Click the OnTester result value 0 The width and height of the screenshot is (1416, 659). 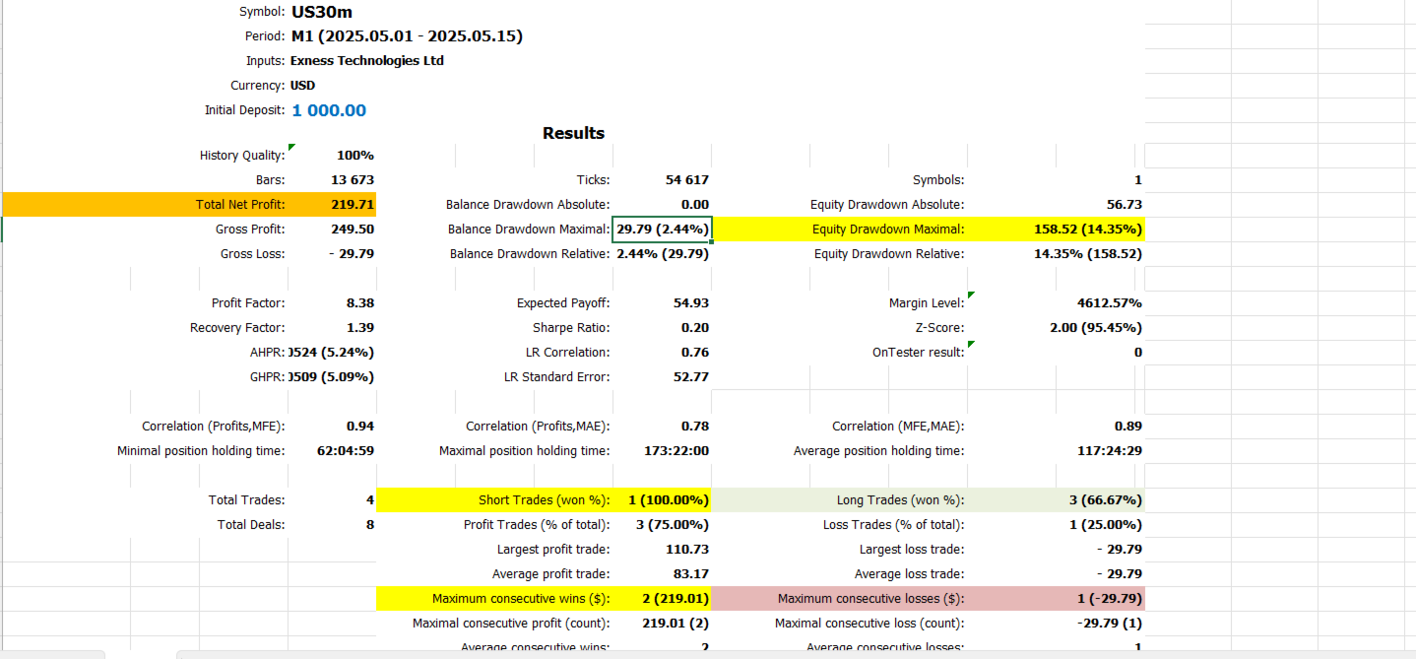1138,353
